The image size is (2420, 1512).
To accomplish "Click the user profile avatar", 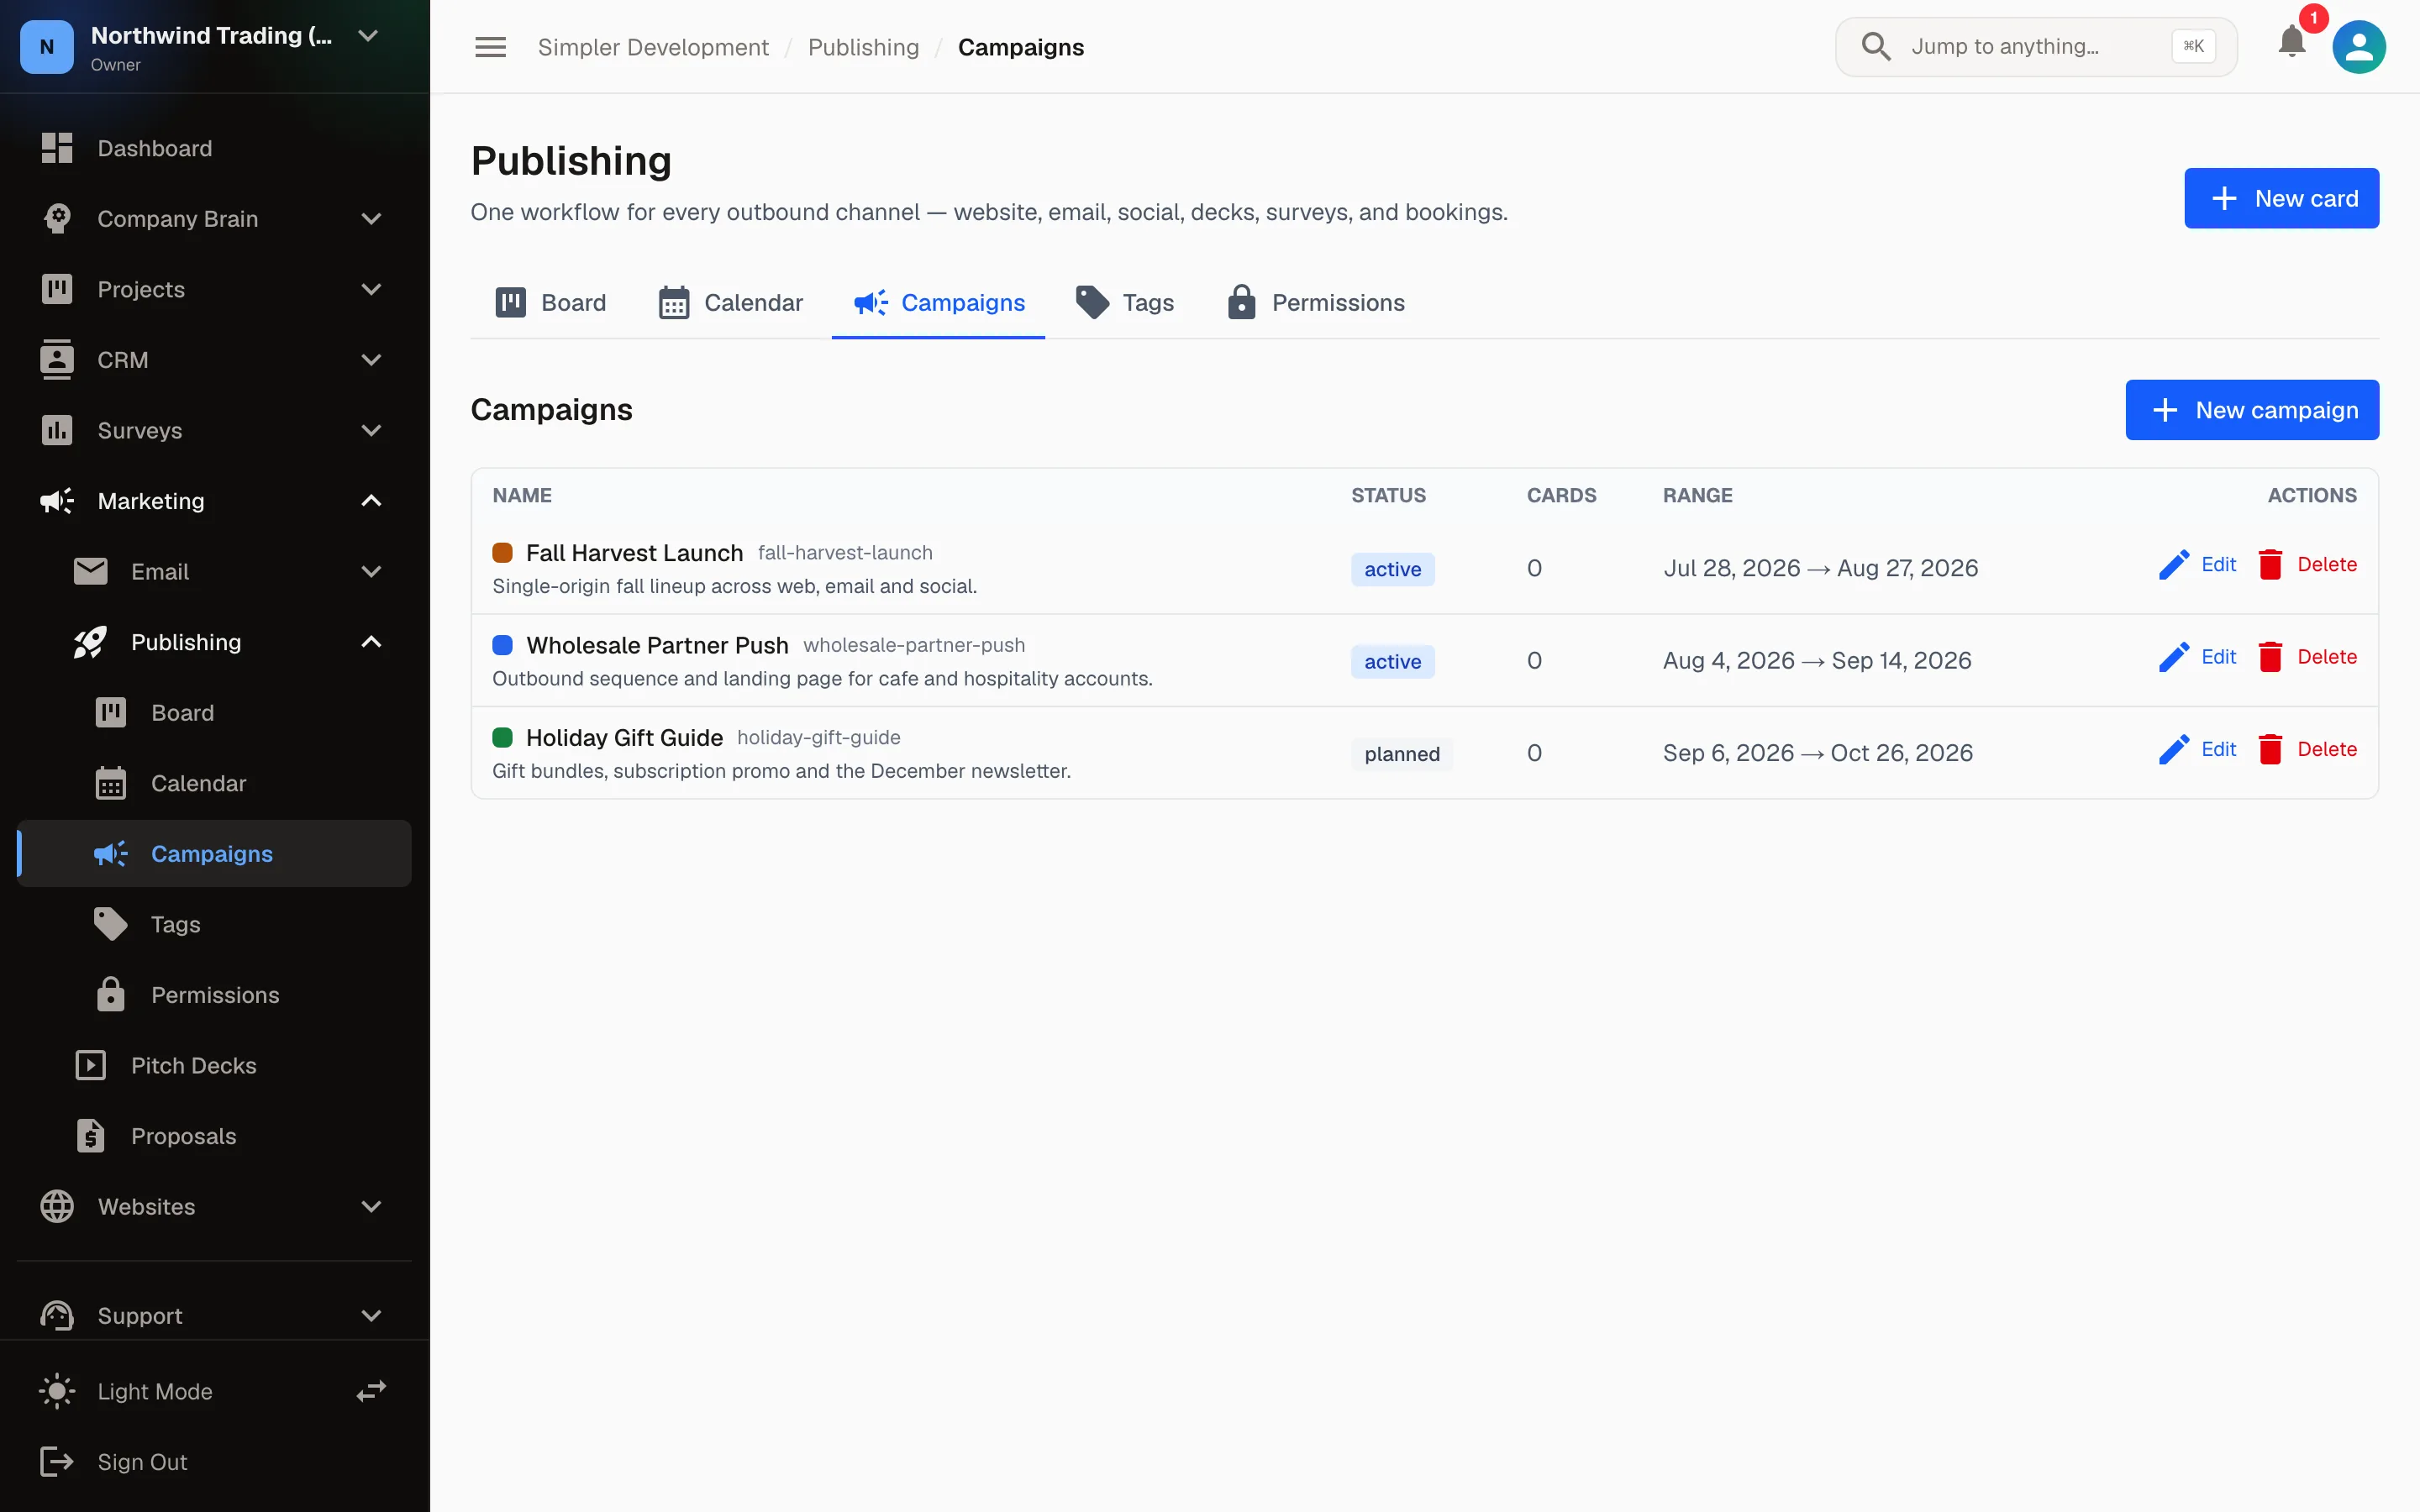I will pos(2359,47).
